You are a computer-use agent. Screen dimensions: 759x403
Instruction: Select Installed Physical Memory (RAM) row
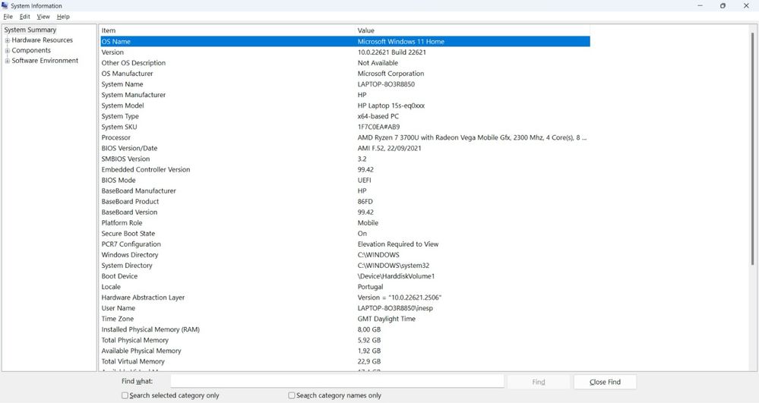345,329
